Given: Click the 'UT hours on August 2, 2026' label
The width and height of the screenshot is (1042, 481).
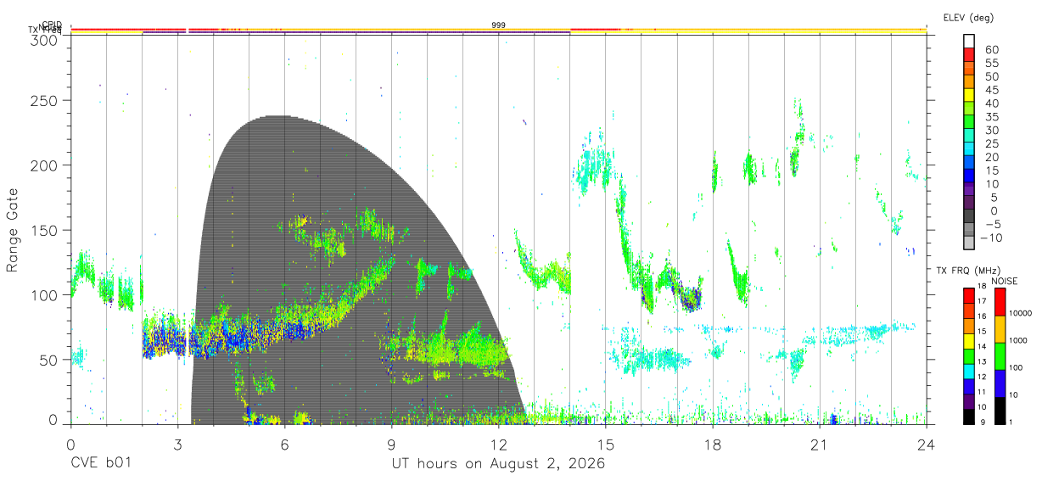Looking at the screenshot, I should click(498, 464).
